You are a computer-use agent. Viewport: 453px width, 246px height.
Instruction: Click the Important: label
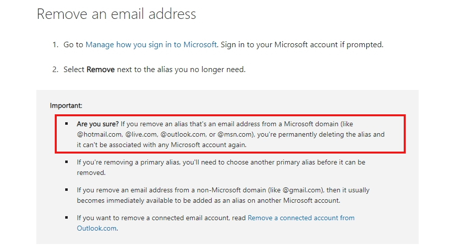point(66,105)
